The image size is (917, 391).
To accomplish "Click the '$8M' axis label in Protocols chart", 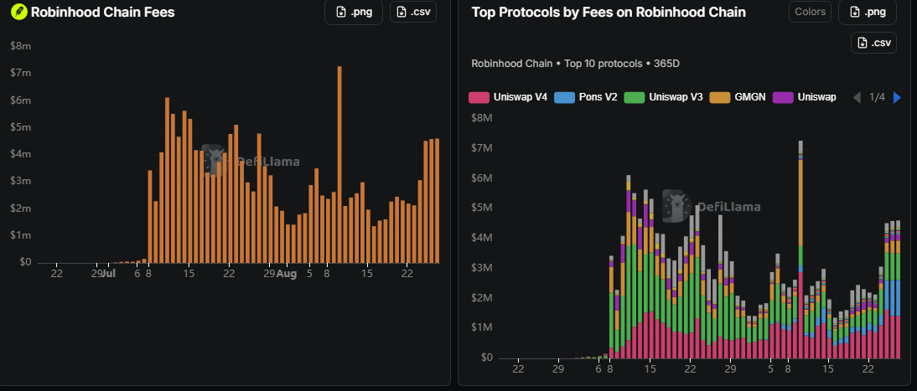I will tap(482, 118).
